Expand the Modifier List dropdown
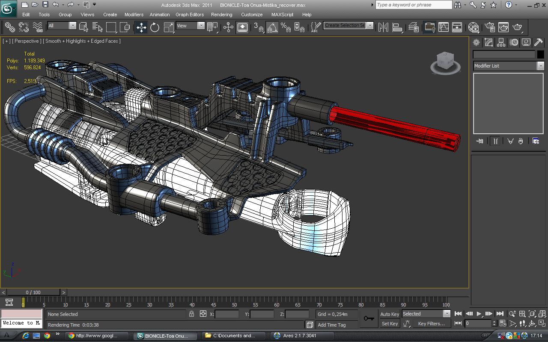 pyautogui.click(x=540, y=66)
